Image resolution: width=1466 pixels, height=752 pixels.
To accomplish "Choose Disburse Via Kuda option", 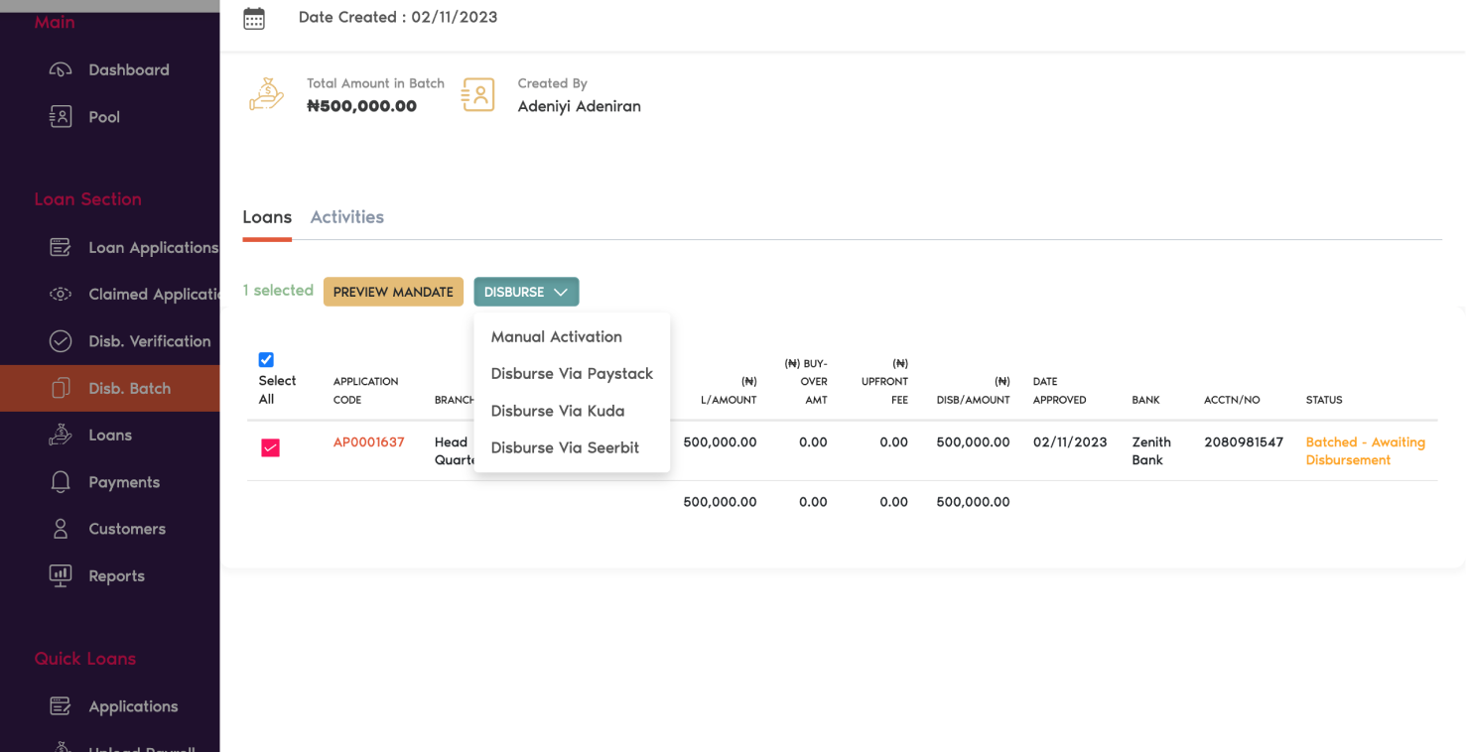I will 558,410.
